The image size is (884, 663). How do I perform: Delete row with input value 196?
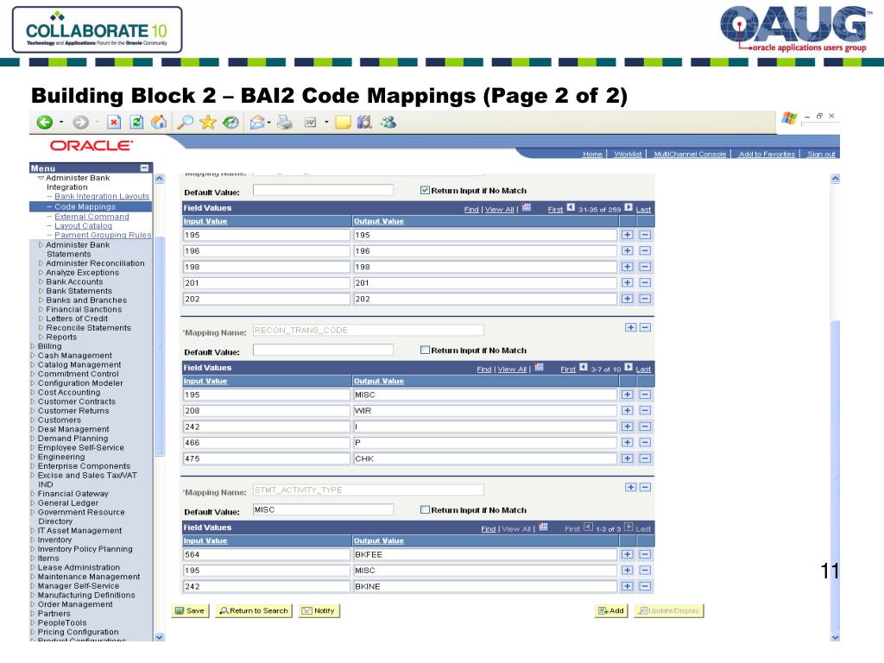pos(646,251)
